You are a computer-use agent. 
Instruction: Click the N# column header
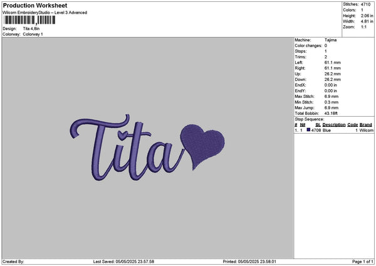pyautogui.click(x=303, y=125)
